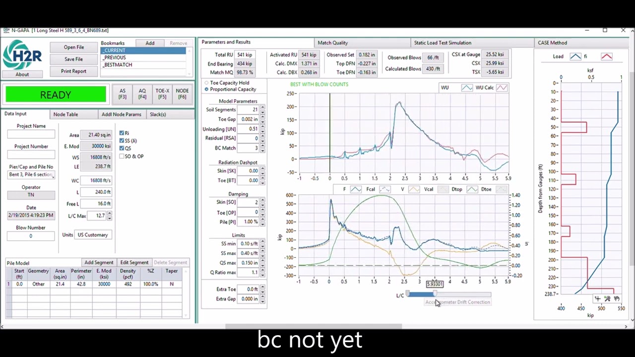
Task: Click the Load legend line icon
Action: (575, 57)
